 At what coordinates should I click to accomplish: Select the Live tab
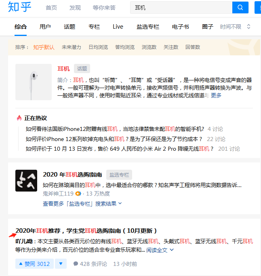(118, 27)
